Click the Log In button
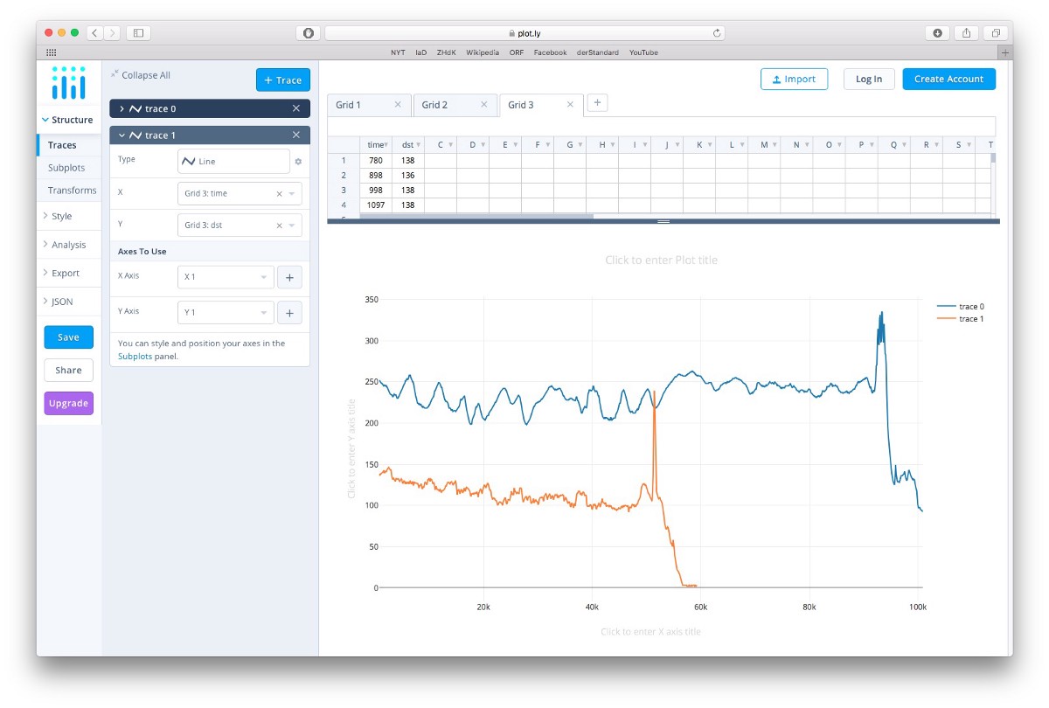This screenshot has height=708, width=1049. [869, 79]
